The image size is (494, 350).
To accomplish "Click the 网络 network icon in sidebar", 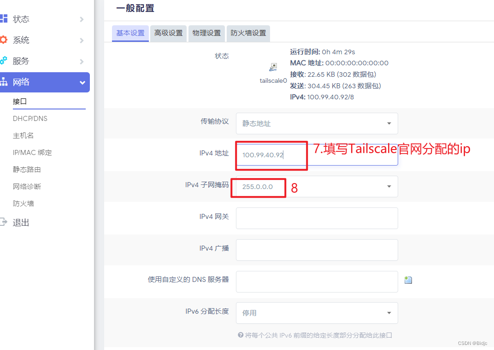I will 4,82.
